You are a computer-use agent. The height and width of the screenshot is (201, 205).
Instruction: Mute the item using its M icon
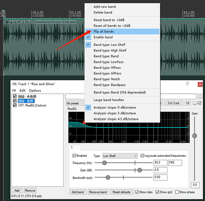pyautogui.click(x=15, y=22)
